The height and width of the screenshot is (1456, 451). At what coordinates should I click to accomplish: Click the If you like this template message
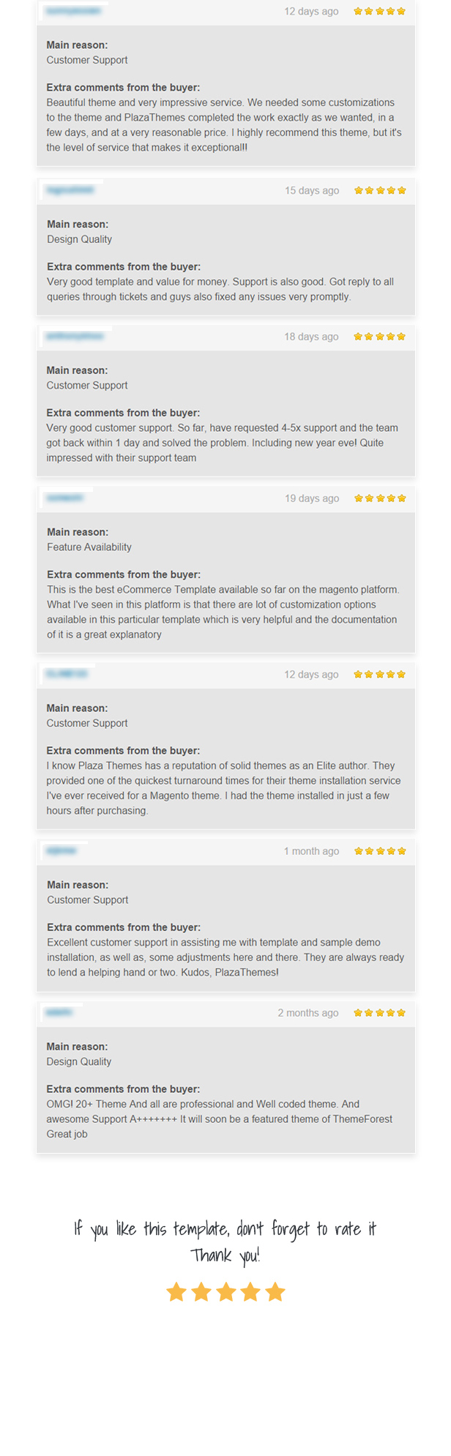(225, 1229)
